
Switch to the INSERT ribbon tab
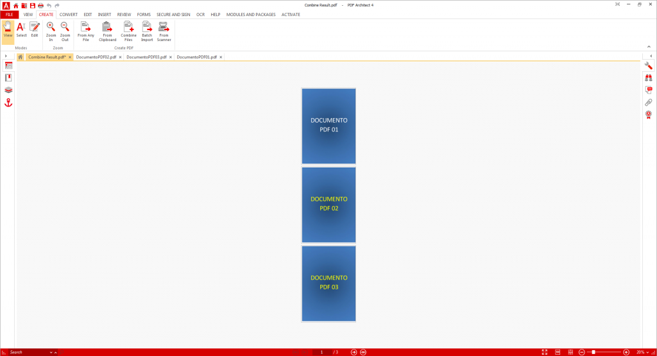(105, 15)
